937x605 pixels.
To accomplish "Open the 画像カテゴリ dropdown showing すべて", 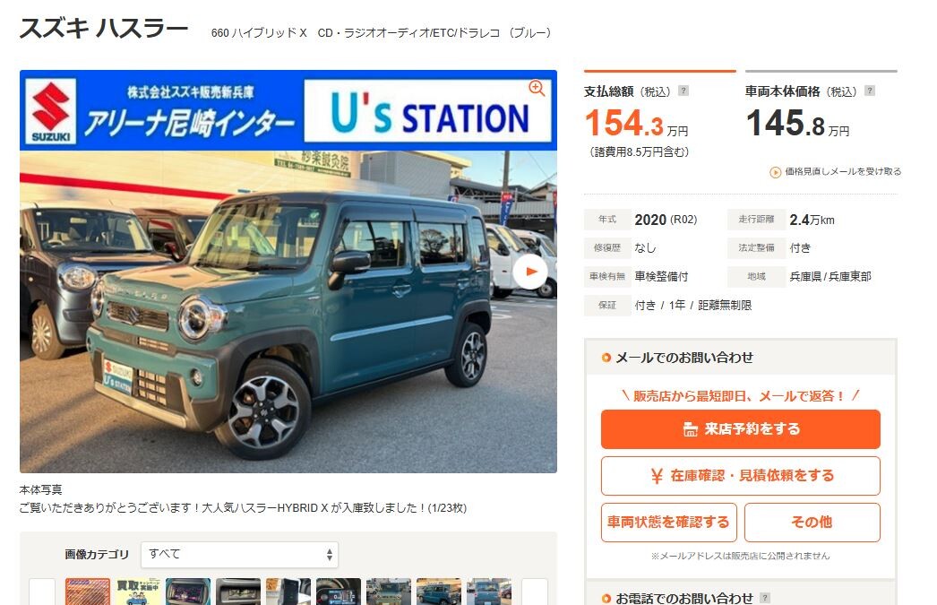I will click(x=240, y=555).
